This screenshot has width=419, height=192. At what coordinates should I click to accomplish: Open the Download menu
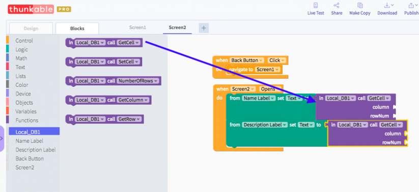pos(387,9)
